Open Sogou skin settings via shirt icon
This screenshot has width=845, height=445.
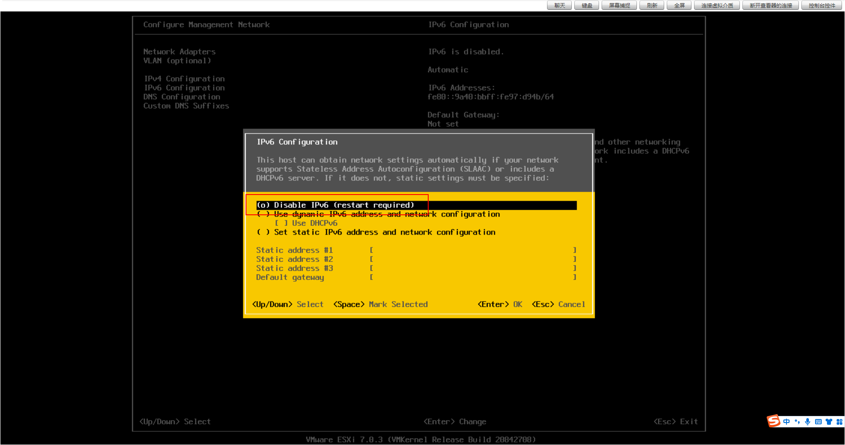coord(829,421)
